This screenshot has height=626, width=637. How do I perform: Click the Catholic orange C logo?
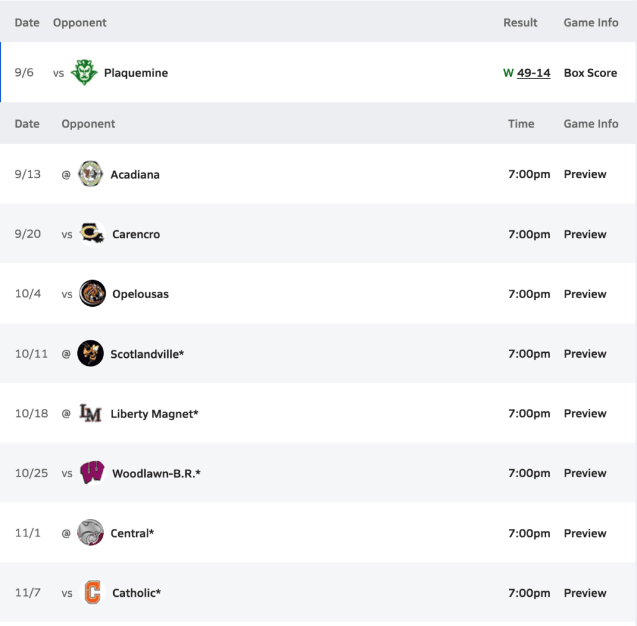coord(92,592)
